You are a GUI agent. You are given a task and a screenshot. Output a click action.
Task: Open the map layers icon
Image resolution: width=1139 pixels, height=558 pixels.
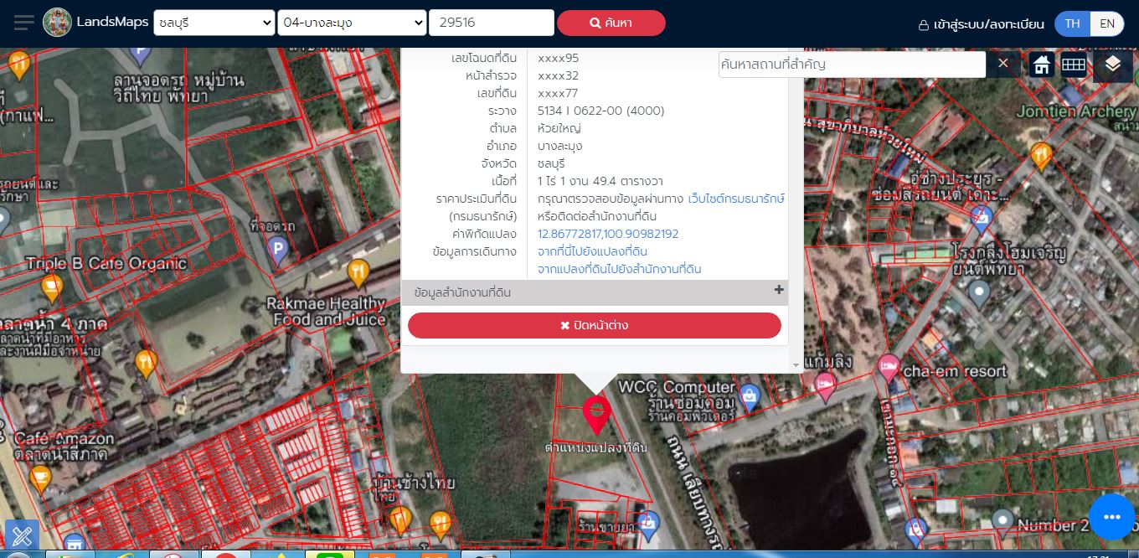(x=1111, y=65)
